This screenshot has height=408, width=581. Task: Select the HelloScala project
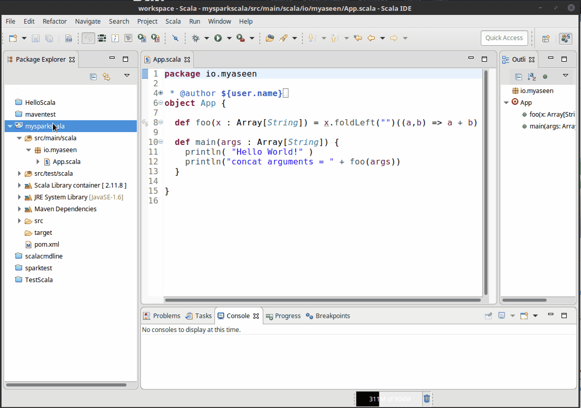click(40, 103)
